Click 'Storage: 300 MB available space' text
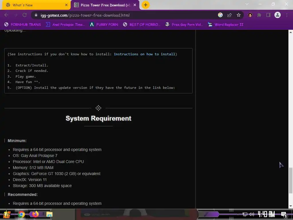 42,186
